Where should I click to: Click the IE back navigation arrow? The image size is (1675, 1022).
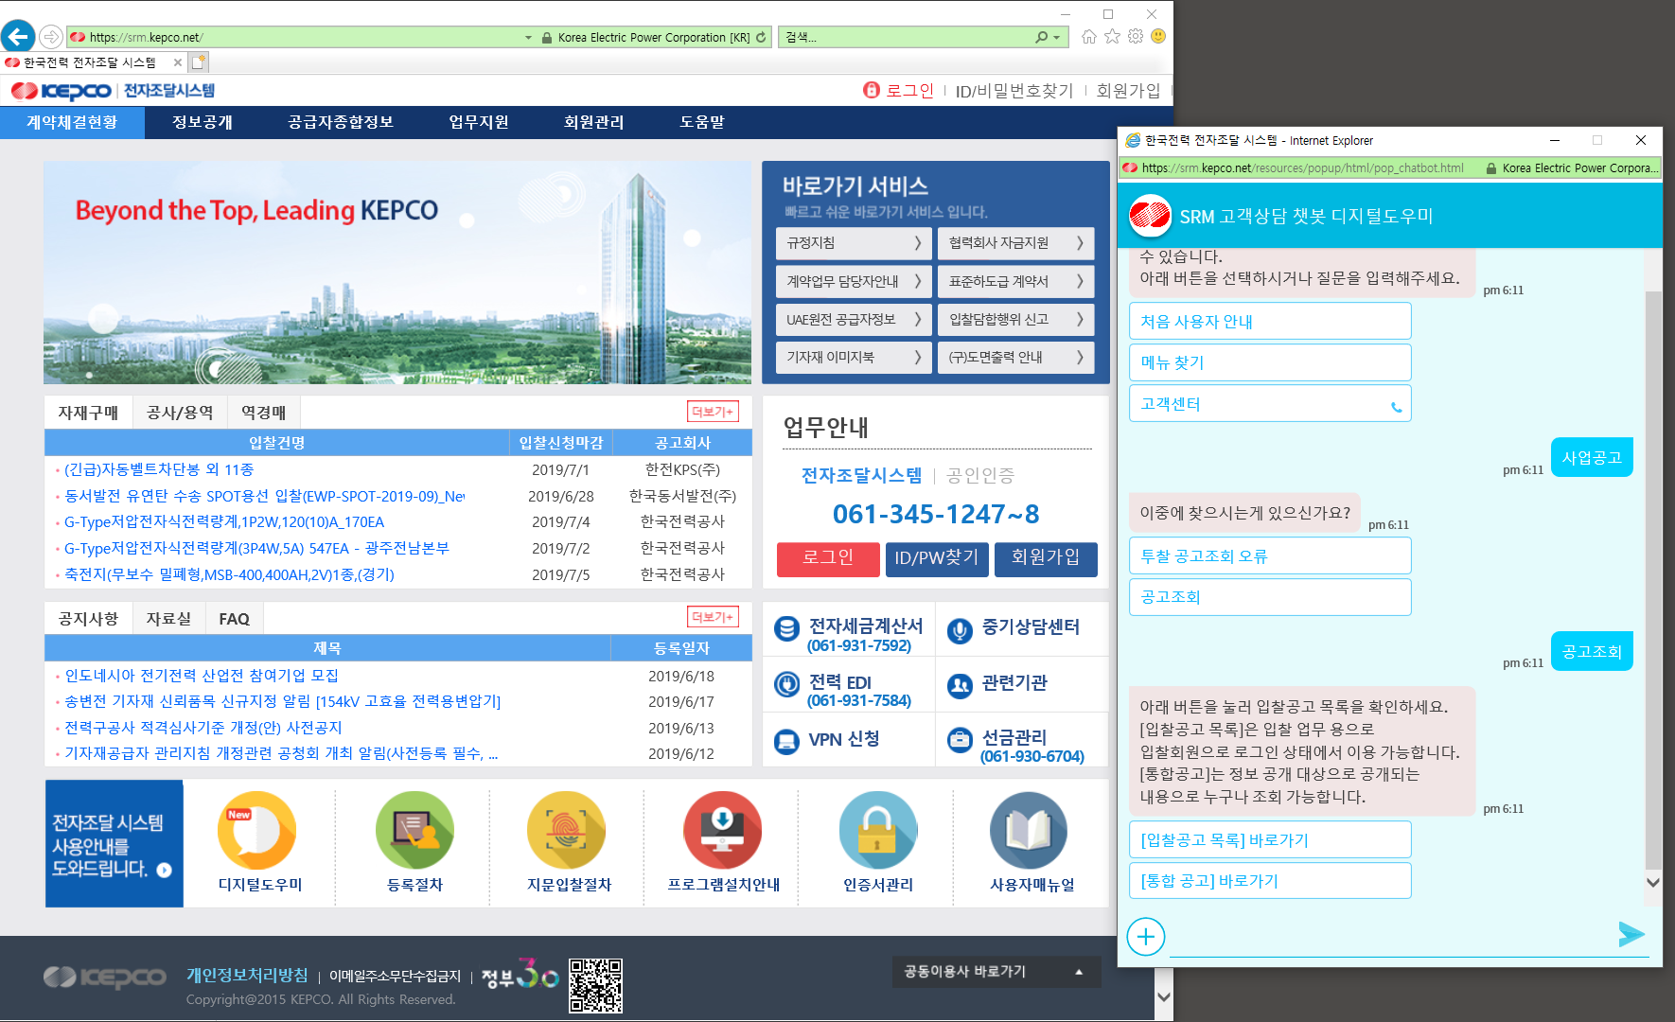coord(18,37)
